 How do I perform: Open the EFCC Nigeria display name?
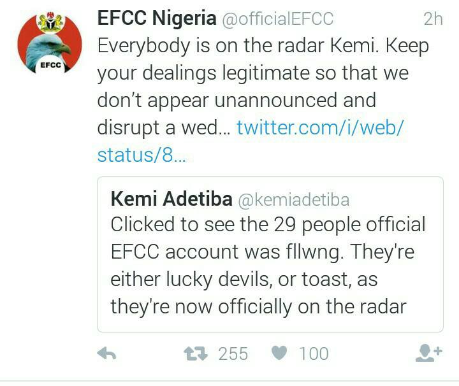(x=156, y=19)
